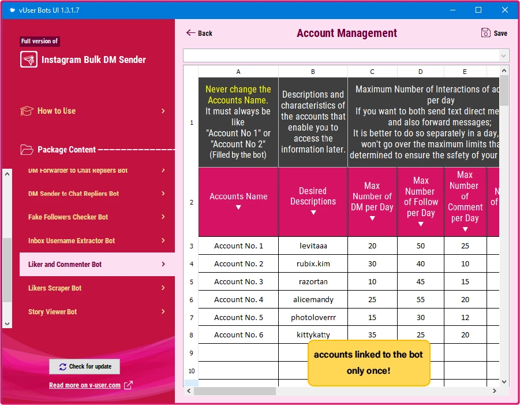Click DM per day value for Account No. 2

372,264
